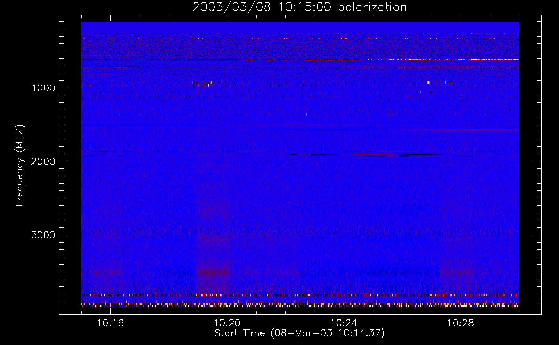
Task: Click the 10:20 time tick label
Action: (227, 323)
